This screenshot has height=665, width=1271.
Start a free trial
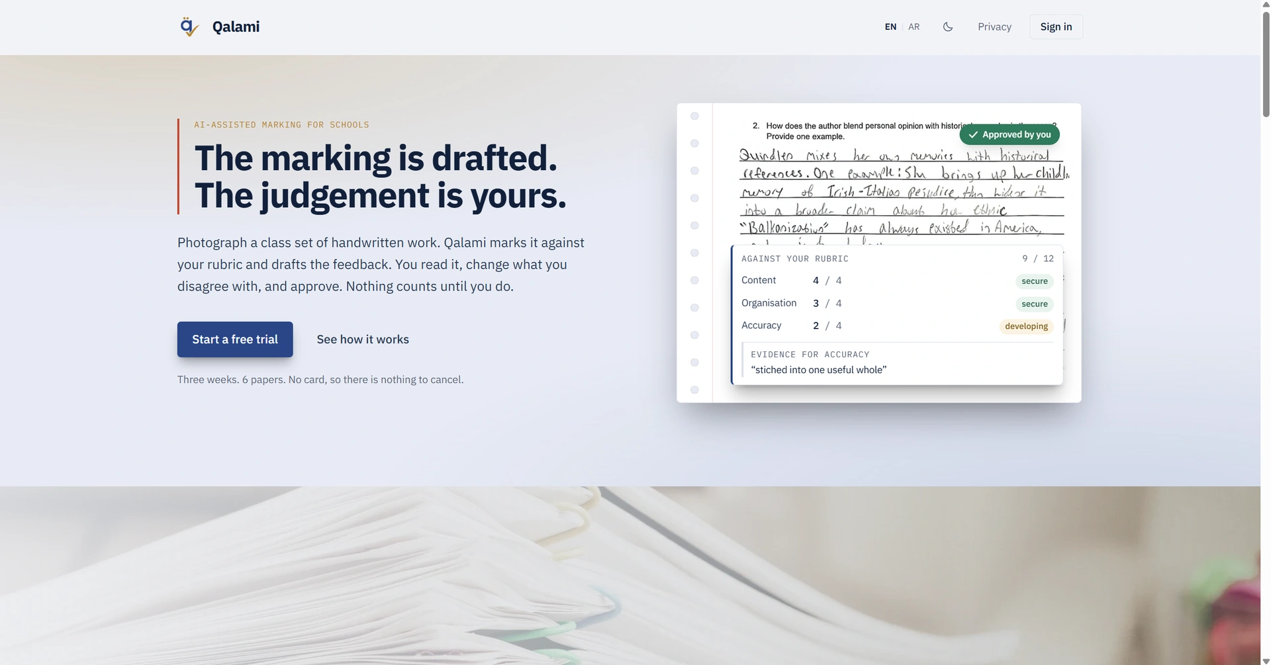[x=235, y=339]
